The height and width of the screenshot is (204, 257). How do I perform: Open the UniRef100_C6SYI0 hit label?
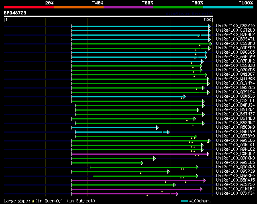[235, 26]
